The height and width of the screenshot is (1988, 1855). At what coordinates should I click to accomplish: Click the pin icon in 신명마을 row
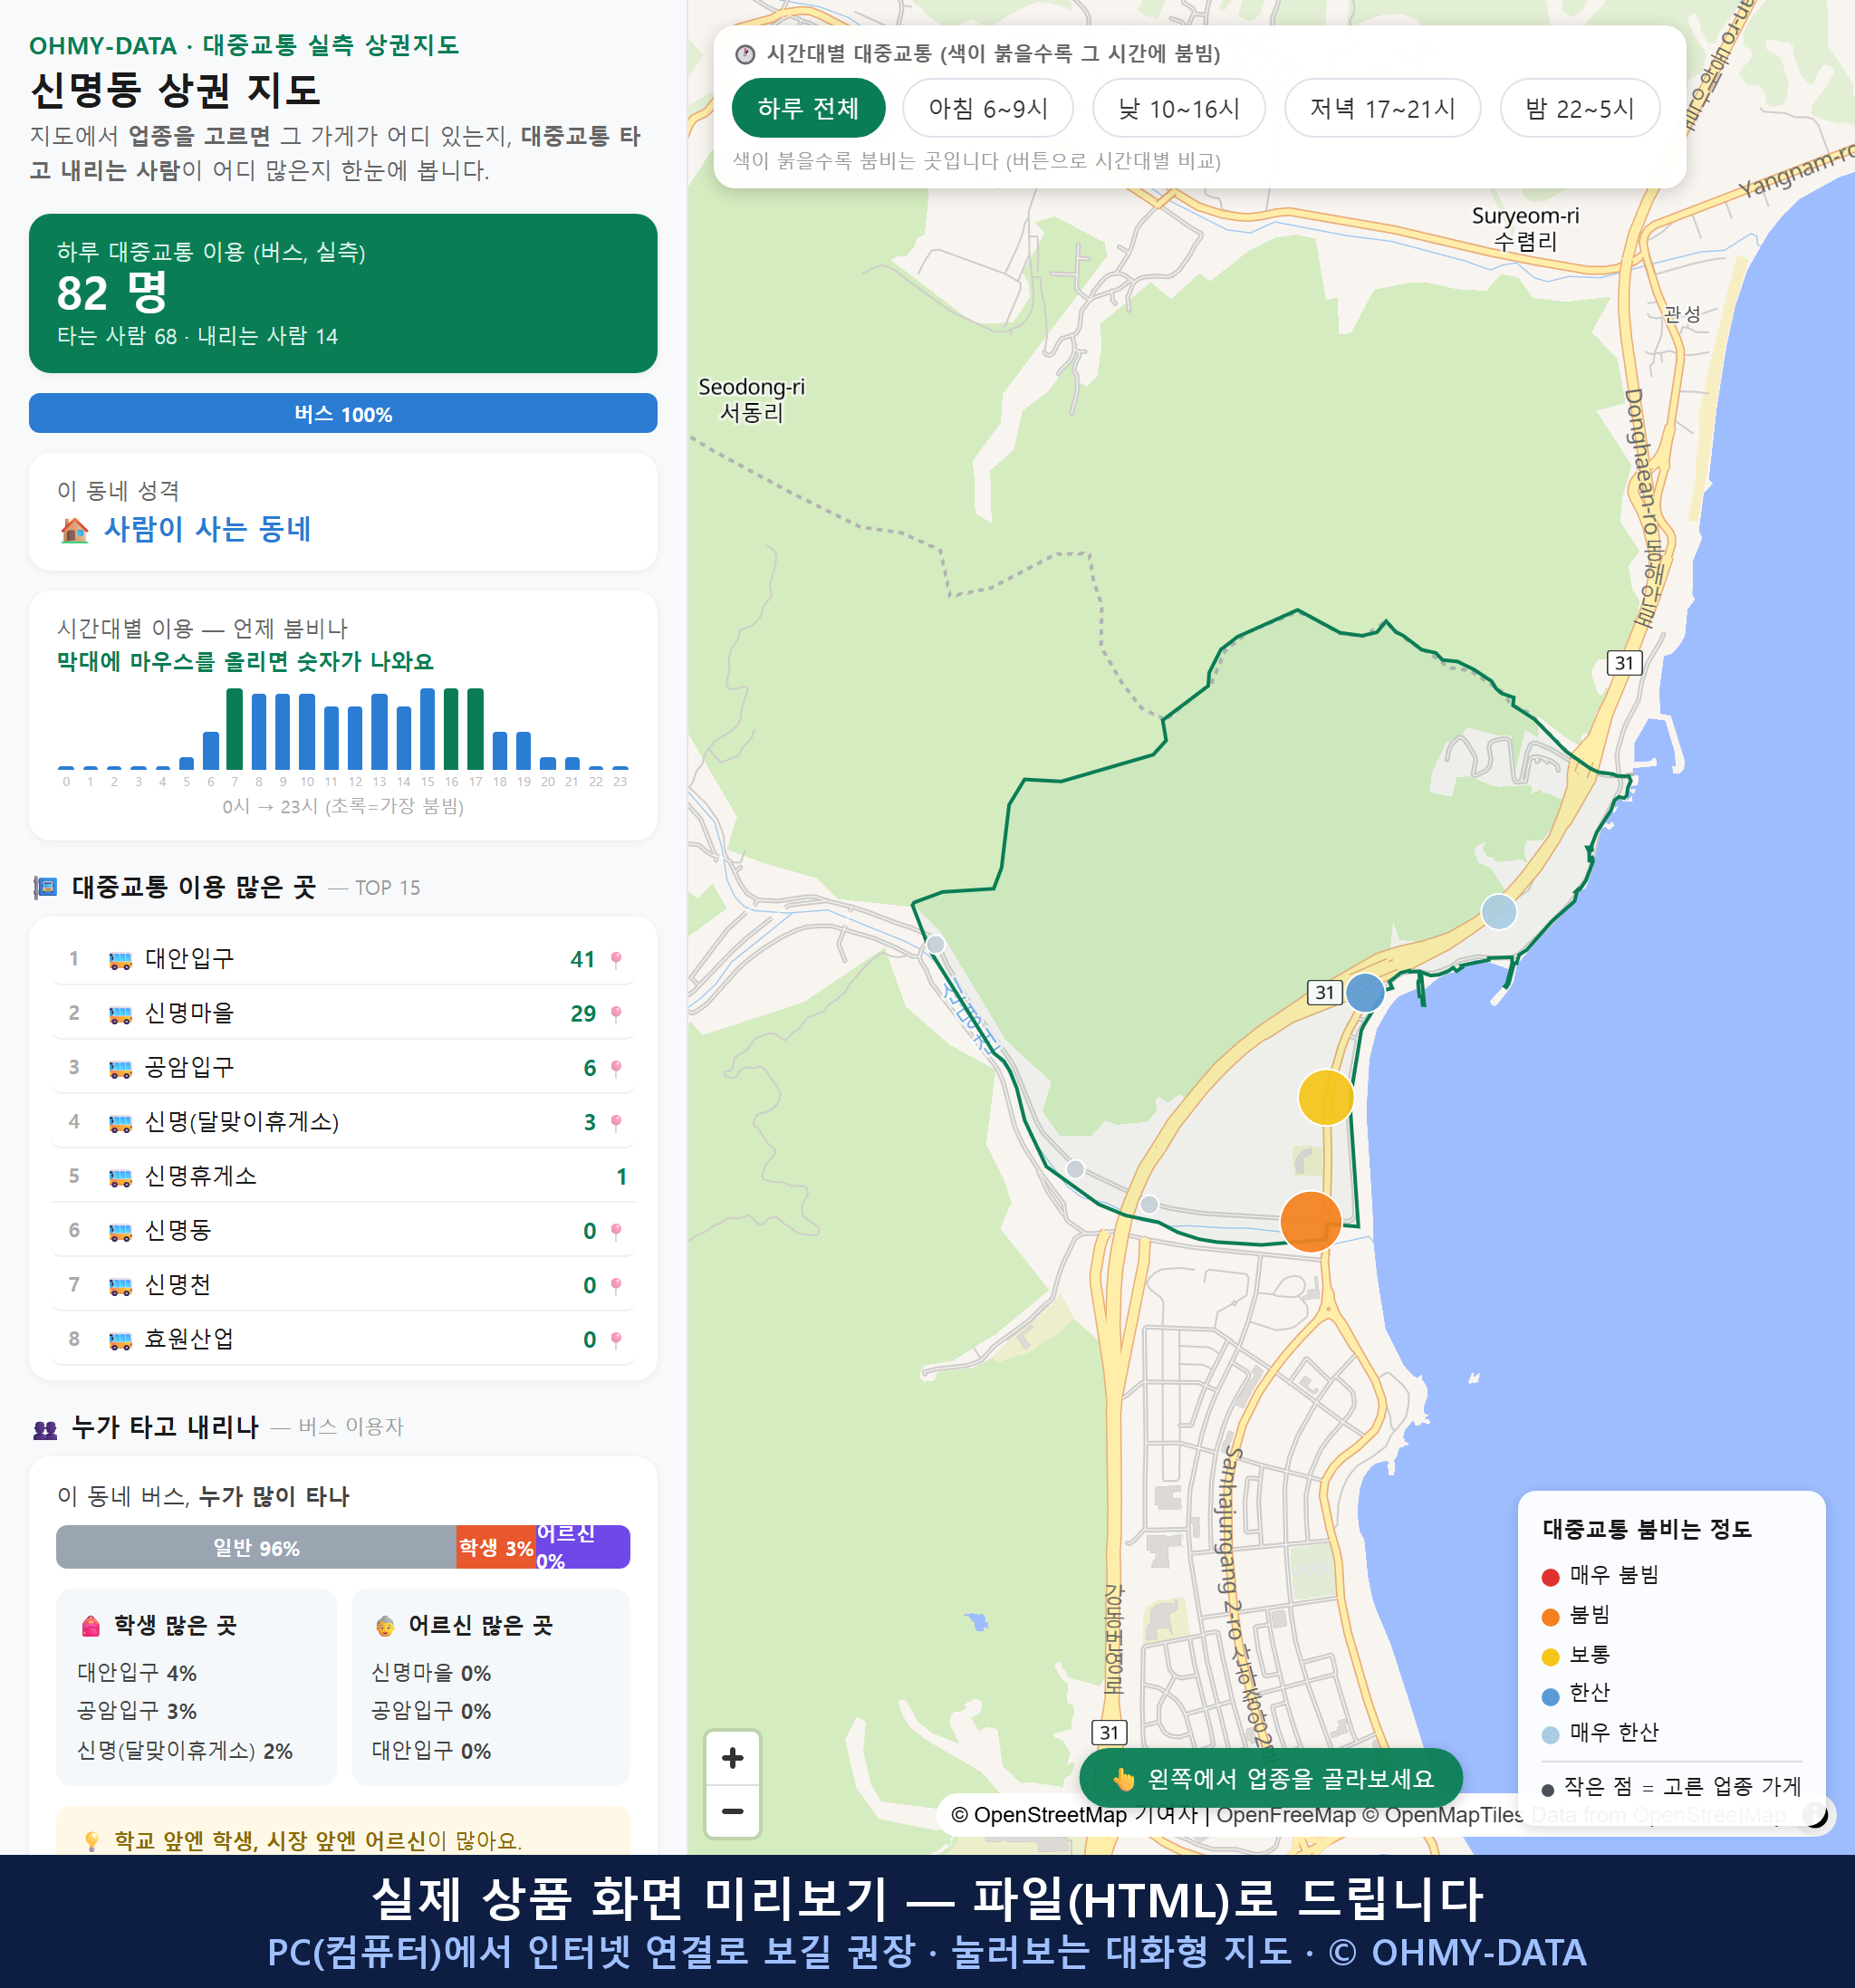click(x=616, y=1014)
